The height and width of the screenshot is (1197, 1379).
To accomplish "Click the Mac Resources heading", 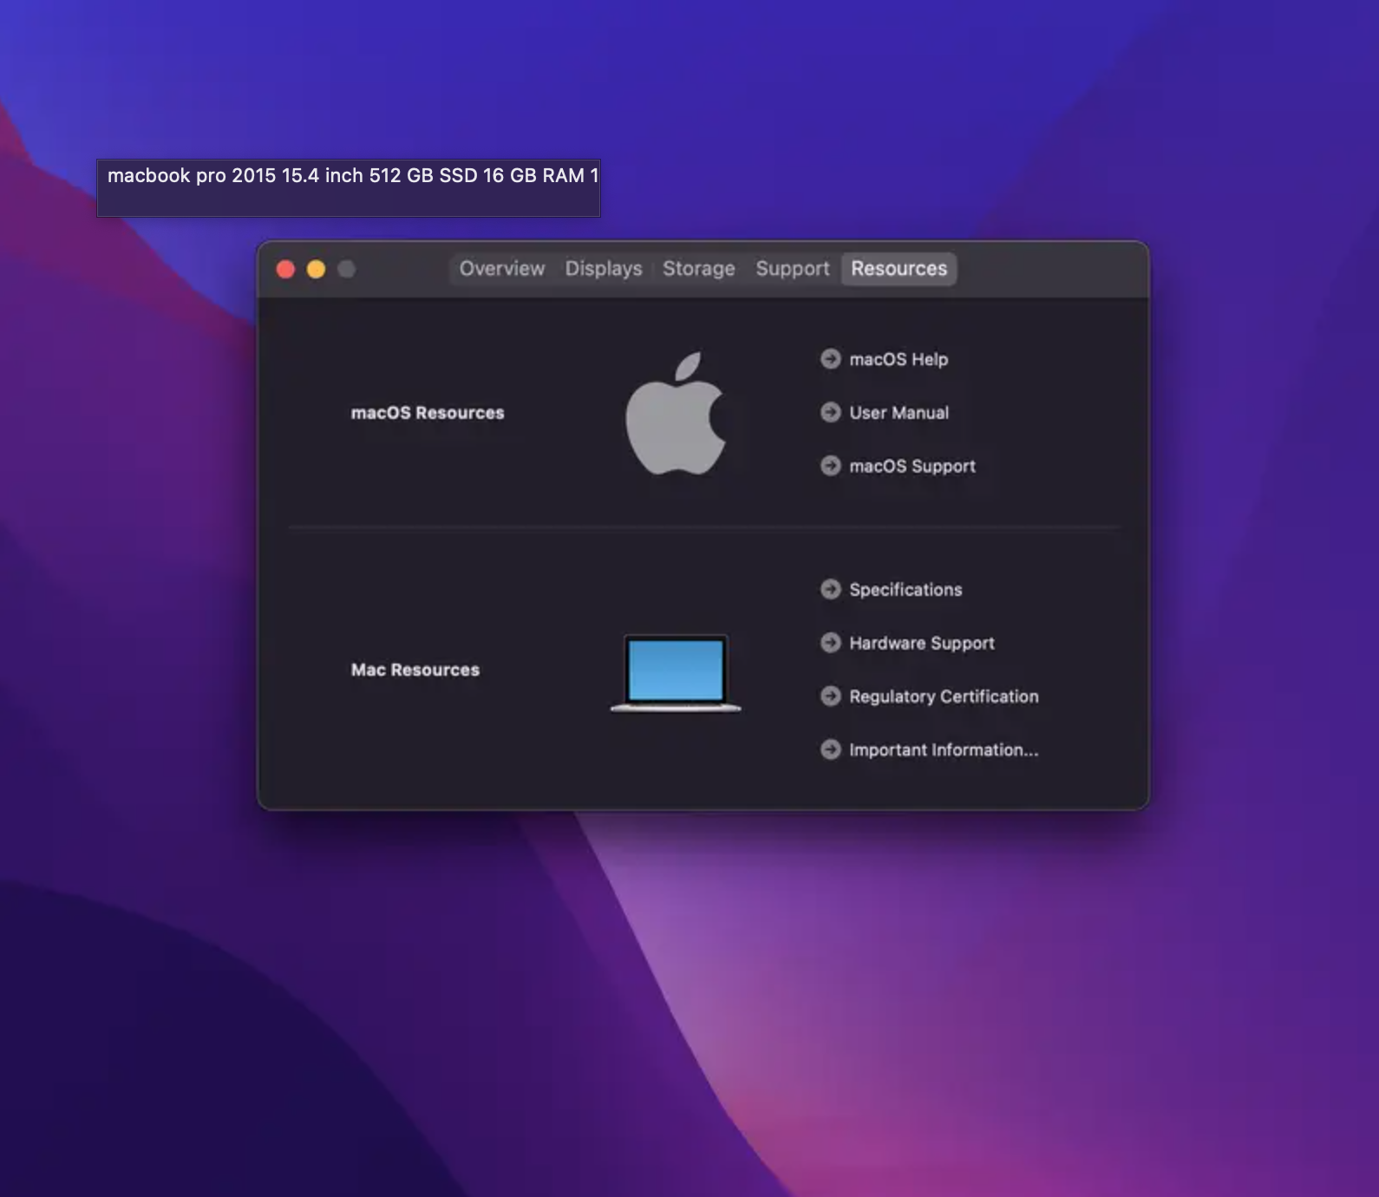I will point(415,670).
